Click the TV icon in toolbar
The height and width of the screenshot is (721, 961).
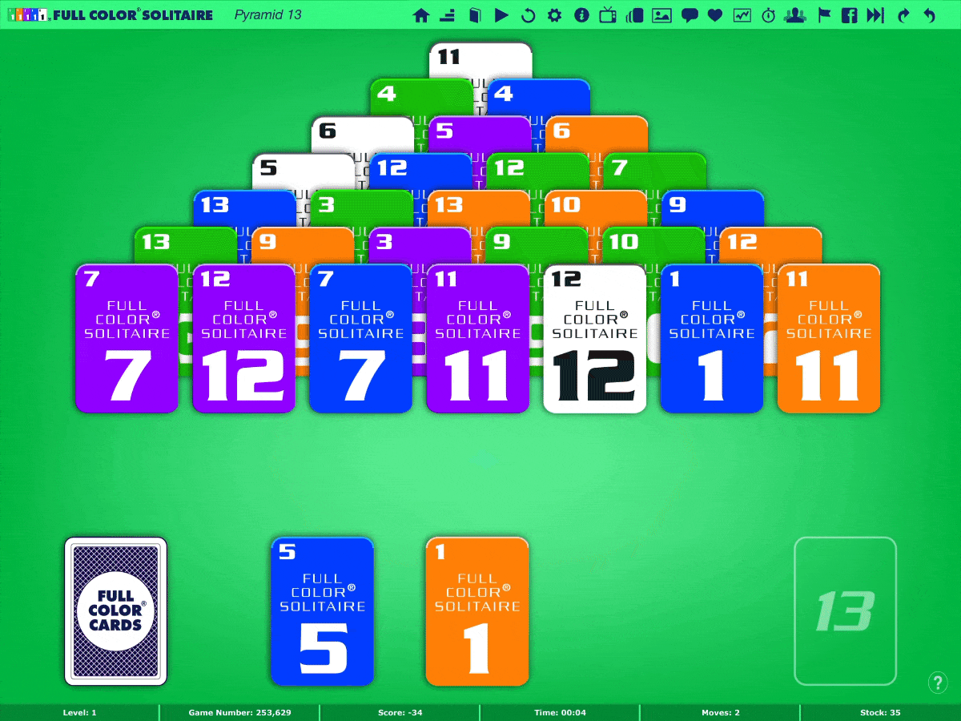[608, 14]
